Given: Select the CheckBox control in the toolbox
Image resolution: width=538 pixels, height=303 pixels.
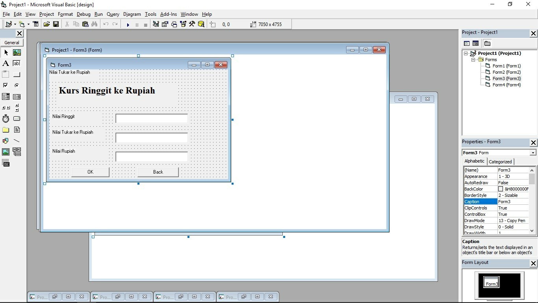Looking at the screenshot, I should point(6,85).
